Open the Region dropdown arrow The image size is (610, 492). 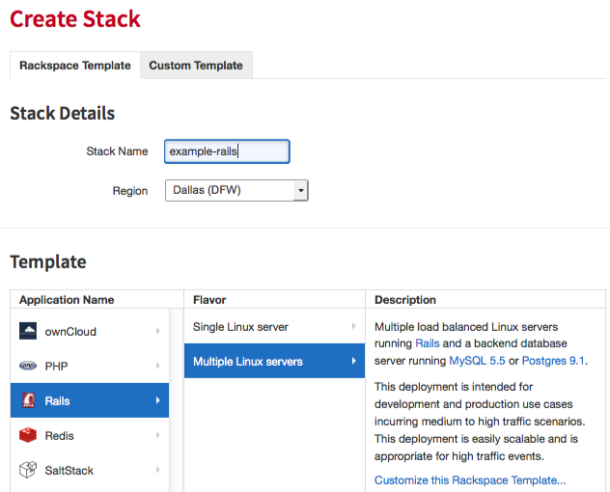point(300,190)
